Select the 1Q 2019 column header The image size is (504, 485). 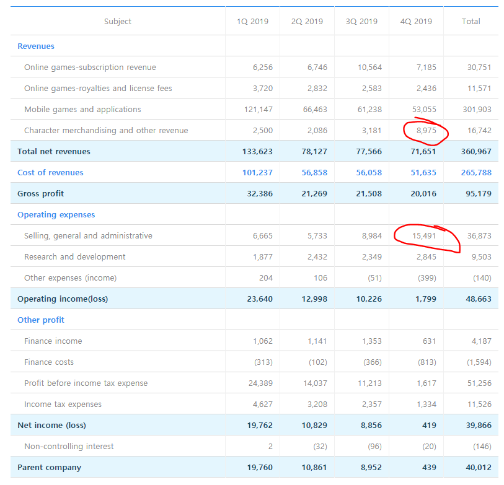tap(252, 22)
